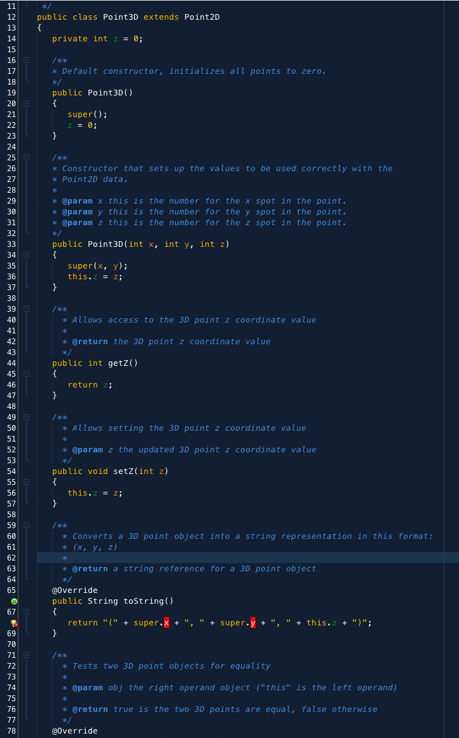Click the @return tag on line 63
Viewport: 459px width, 738px height.
90,569
